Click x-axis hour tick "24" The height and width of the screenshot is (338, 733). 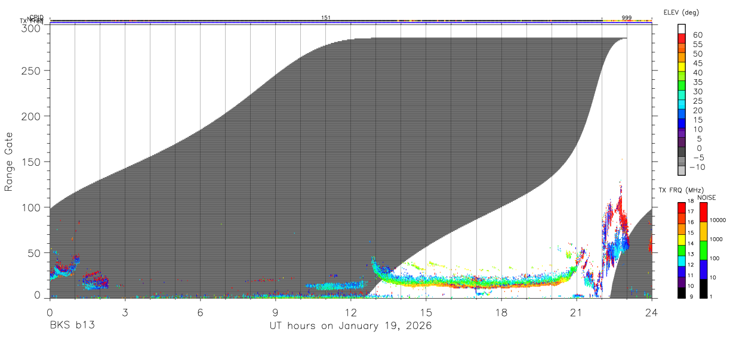[652, 312]
